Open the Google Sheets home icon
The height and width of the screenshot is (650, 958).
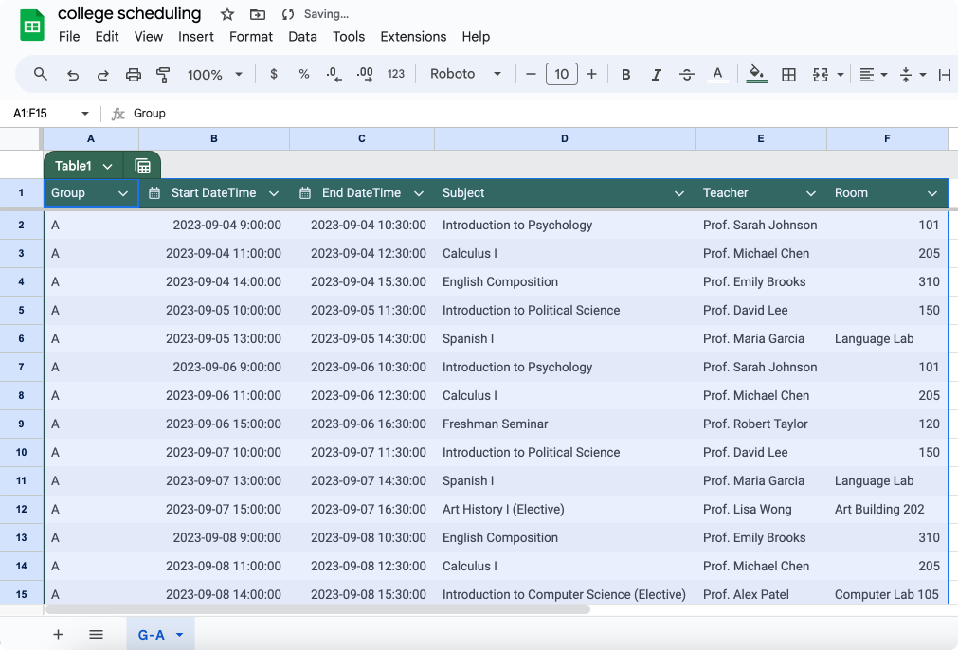(32, 25)
